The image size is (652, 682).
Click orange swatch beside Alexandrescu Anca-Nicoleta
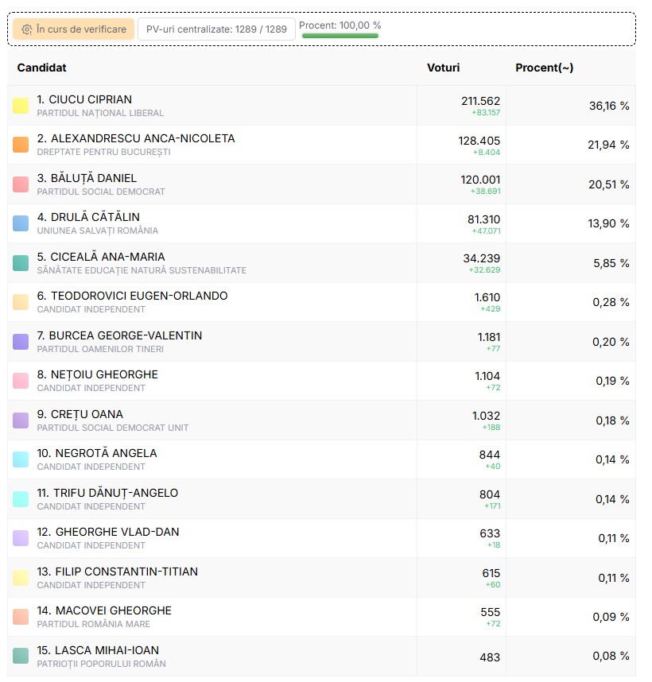click(x=21, y=145)
